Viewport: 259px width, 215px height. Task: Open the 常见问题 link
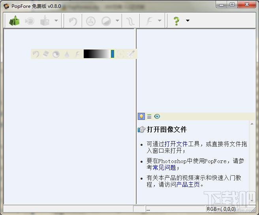coord(164,167)
